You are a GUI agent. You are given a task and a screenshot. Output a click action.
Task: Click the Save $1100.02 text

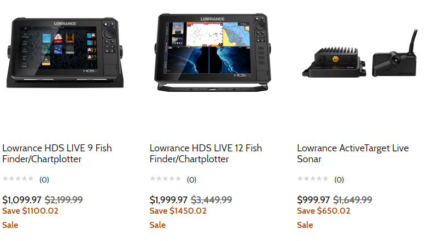pos(30,211)
